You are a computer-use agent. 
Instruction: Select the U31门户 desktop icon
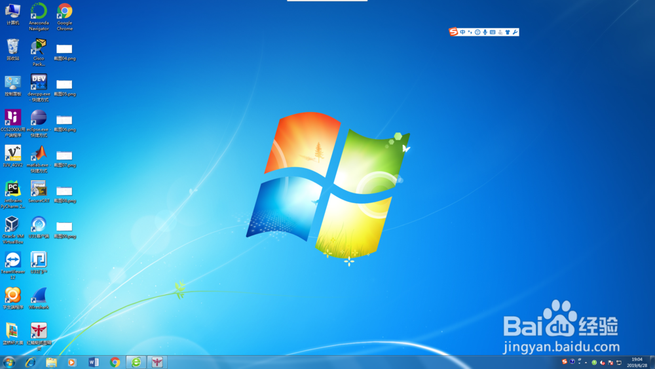coord(39,263)
